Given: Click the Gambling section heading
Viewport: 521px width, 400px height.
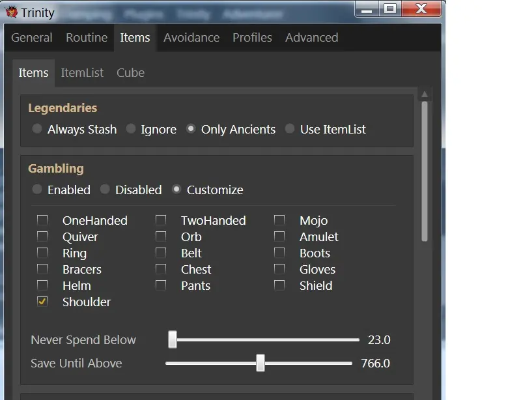Looking at the screenshot, I should pyautogui.click(x=56, y=169).
